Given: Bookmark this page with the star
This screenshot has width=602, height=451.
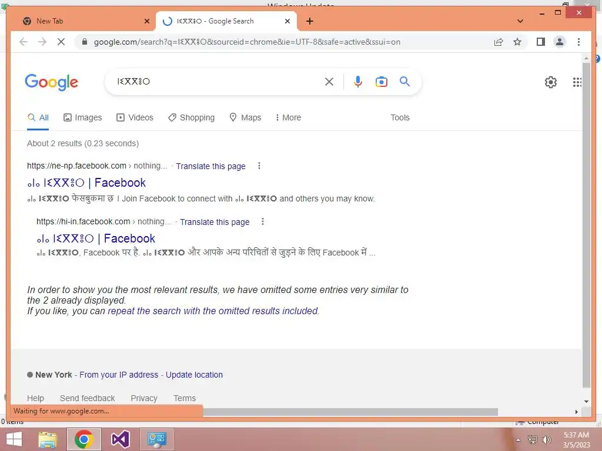Looking at the screenshot, I should (517, 42).
